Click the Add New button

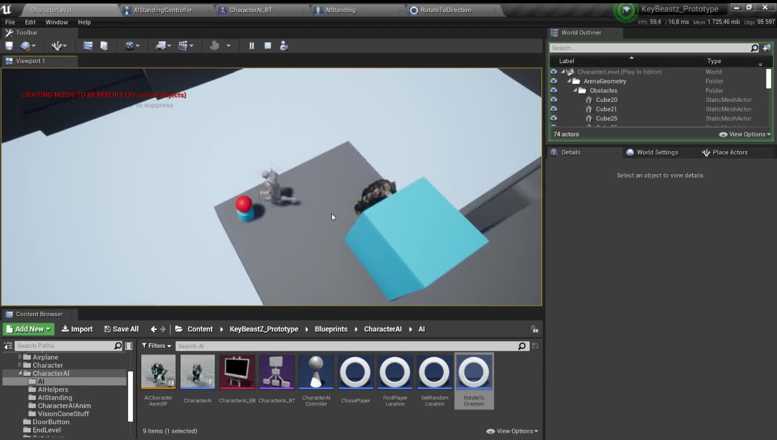point(29,329)
